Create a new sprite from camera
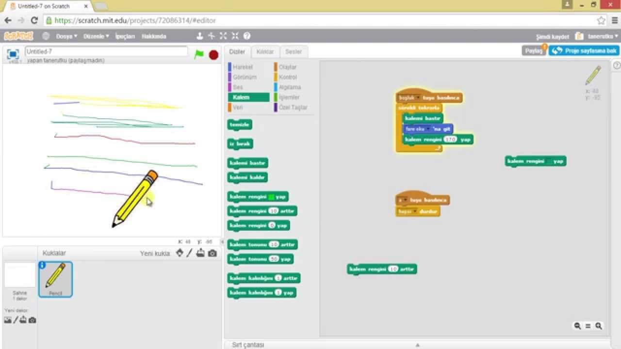This screenshot has width=621, height=349. point(212,253)
